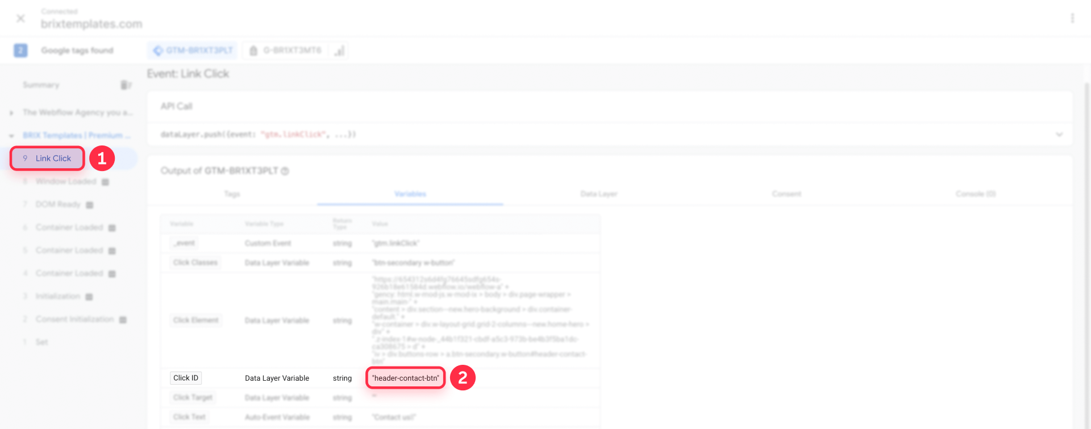Select the Initialization event
Viewport: 1091px width, 429px height.
[x=57, y=296]
